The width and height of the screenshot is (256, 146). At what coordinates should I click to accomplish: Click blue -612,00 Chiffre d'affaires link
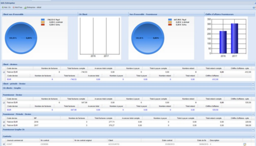pyautogui.click(x=215, y=79)
